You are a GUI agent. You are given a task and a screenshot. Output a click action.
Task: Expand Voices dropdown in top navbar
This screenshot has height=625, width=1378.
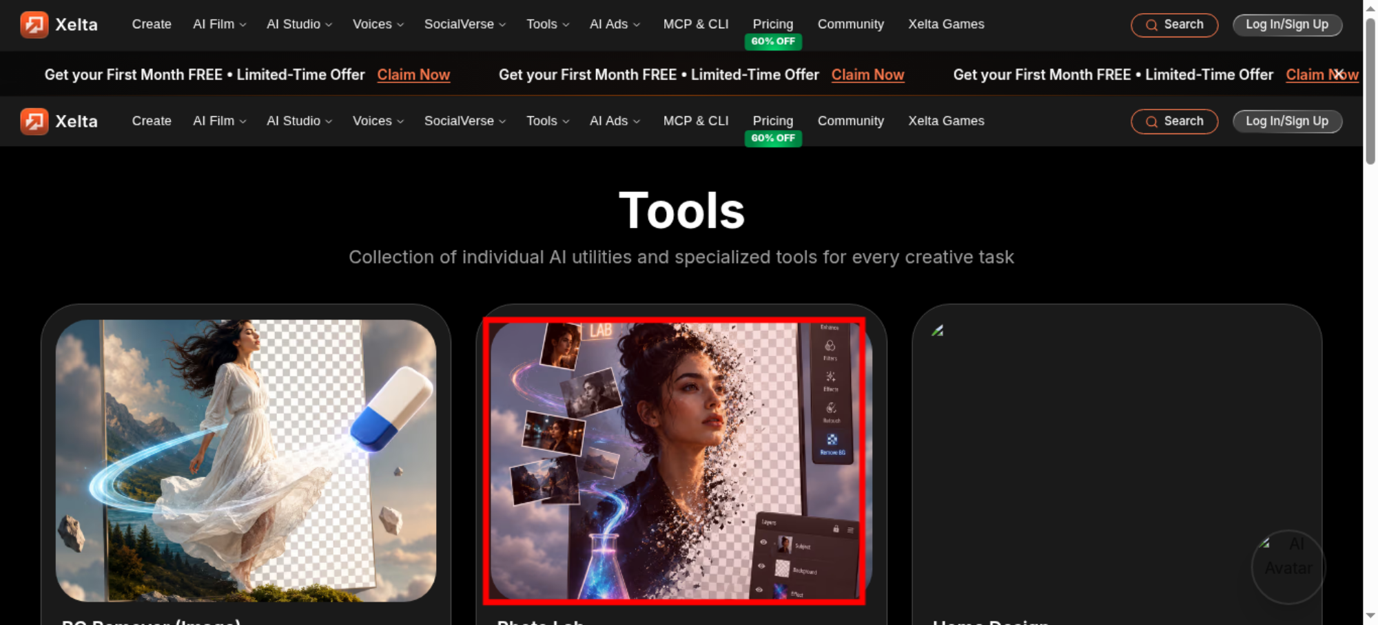[378, 24]
